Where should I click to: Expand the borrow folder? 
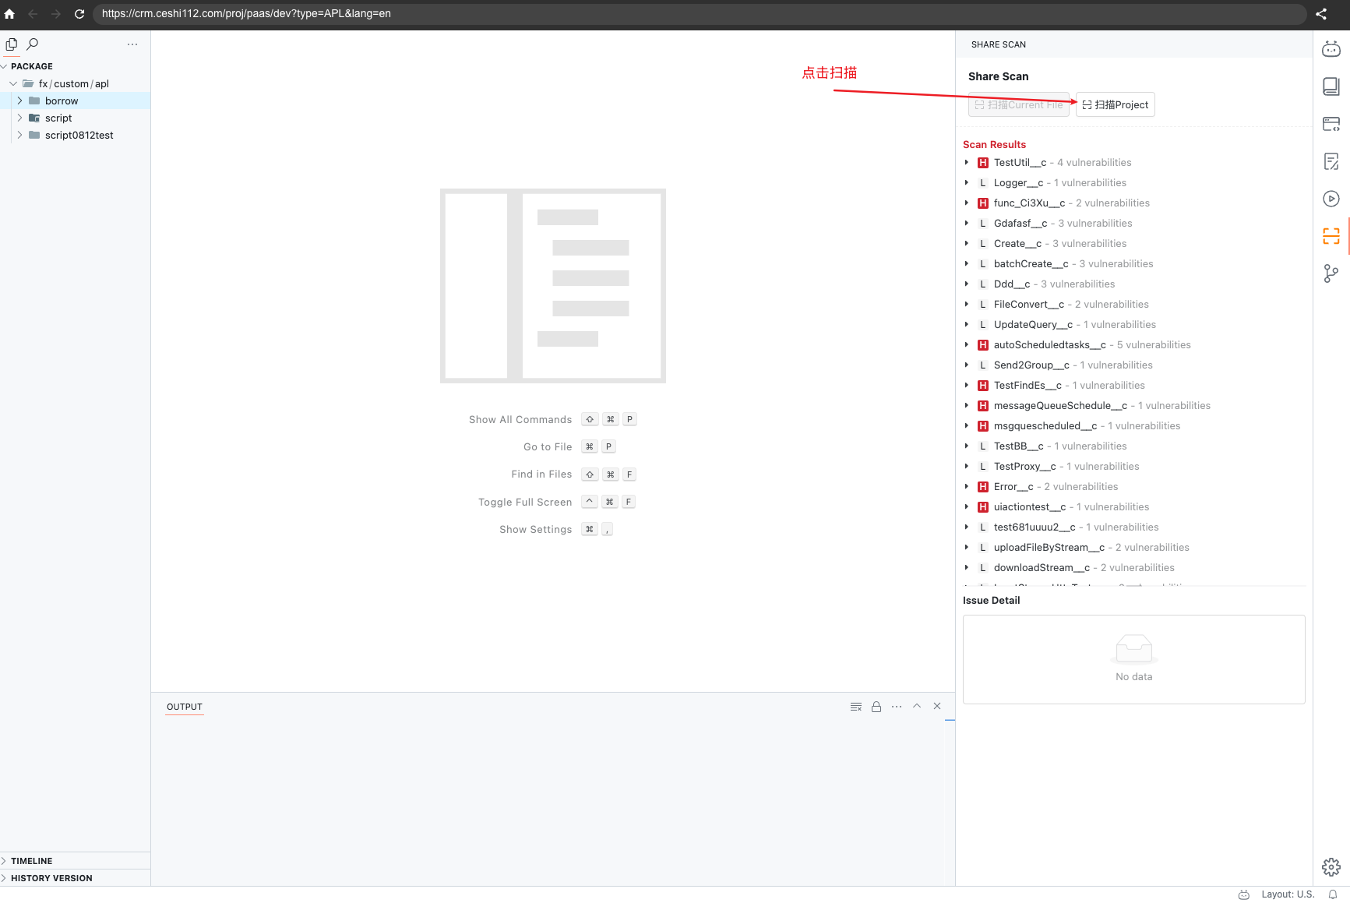[x=20, y=101]
